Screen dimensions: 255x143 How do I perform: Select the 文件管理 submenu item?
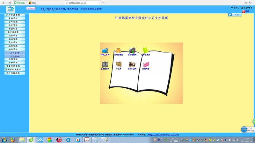point(15,56)
